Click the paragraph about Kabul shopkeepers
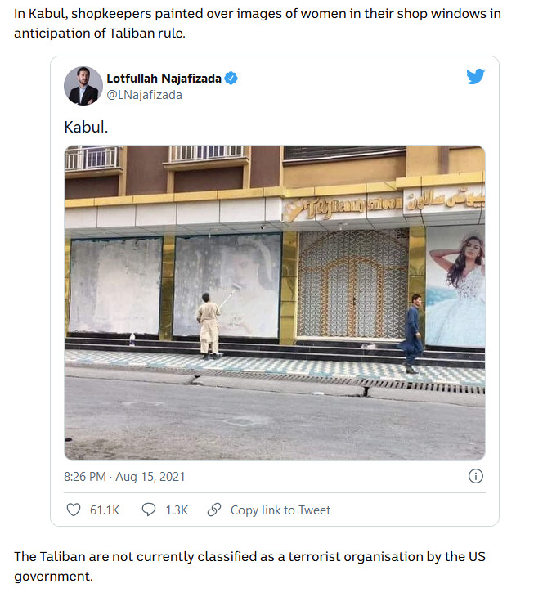 click(258, 24)
